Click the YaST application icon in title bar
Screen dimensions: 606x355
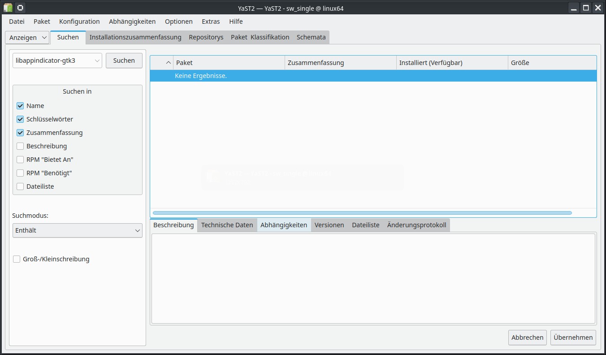point(8,8)
